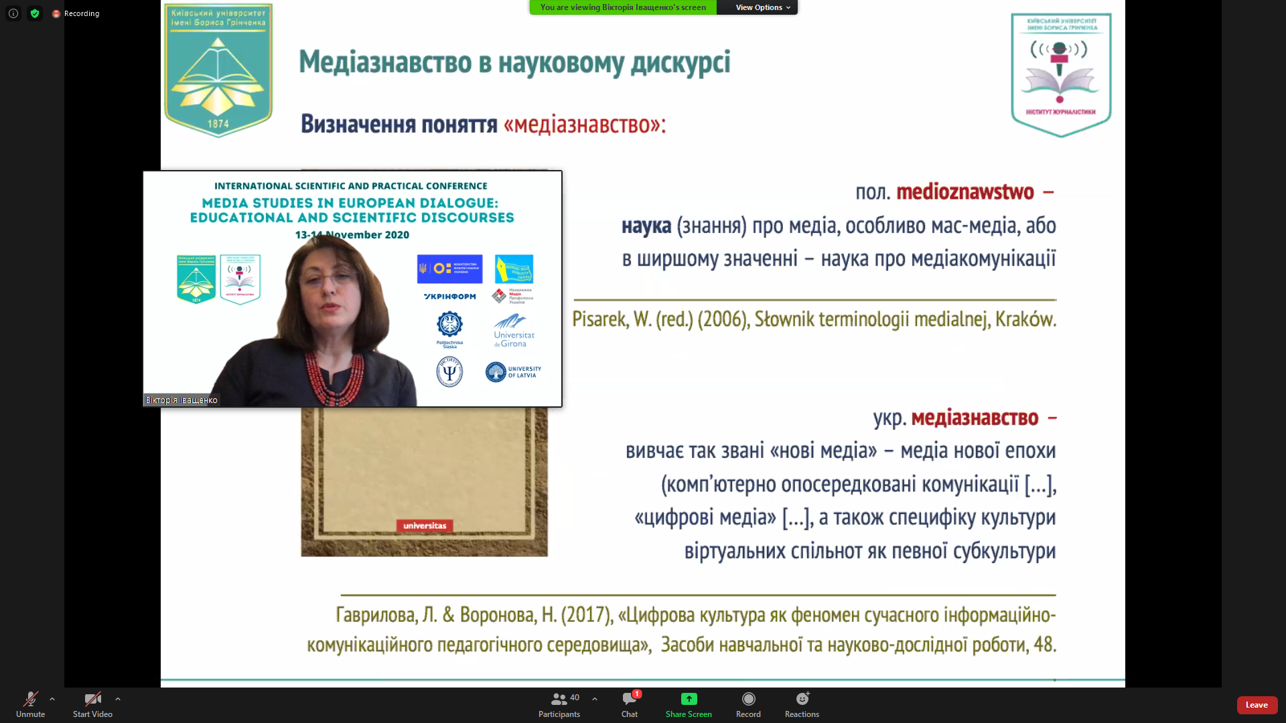Expand video options arrow beside Start Video
Image resolution: width=1286 pixels, height=723 pixels.
118,699
